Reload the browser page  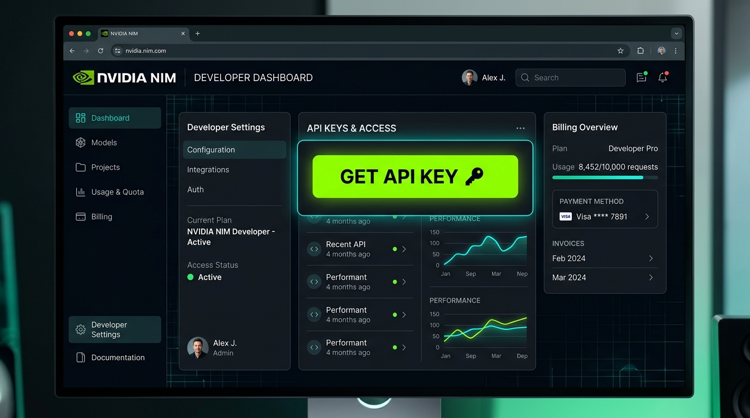(100, 51)
